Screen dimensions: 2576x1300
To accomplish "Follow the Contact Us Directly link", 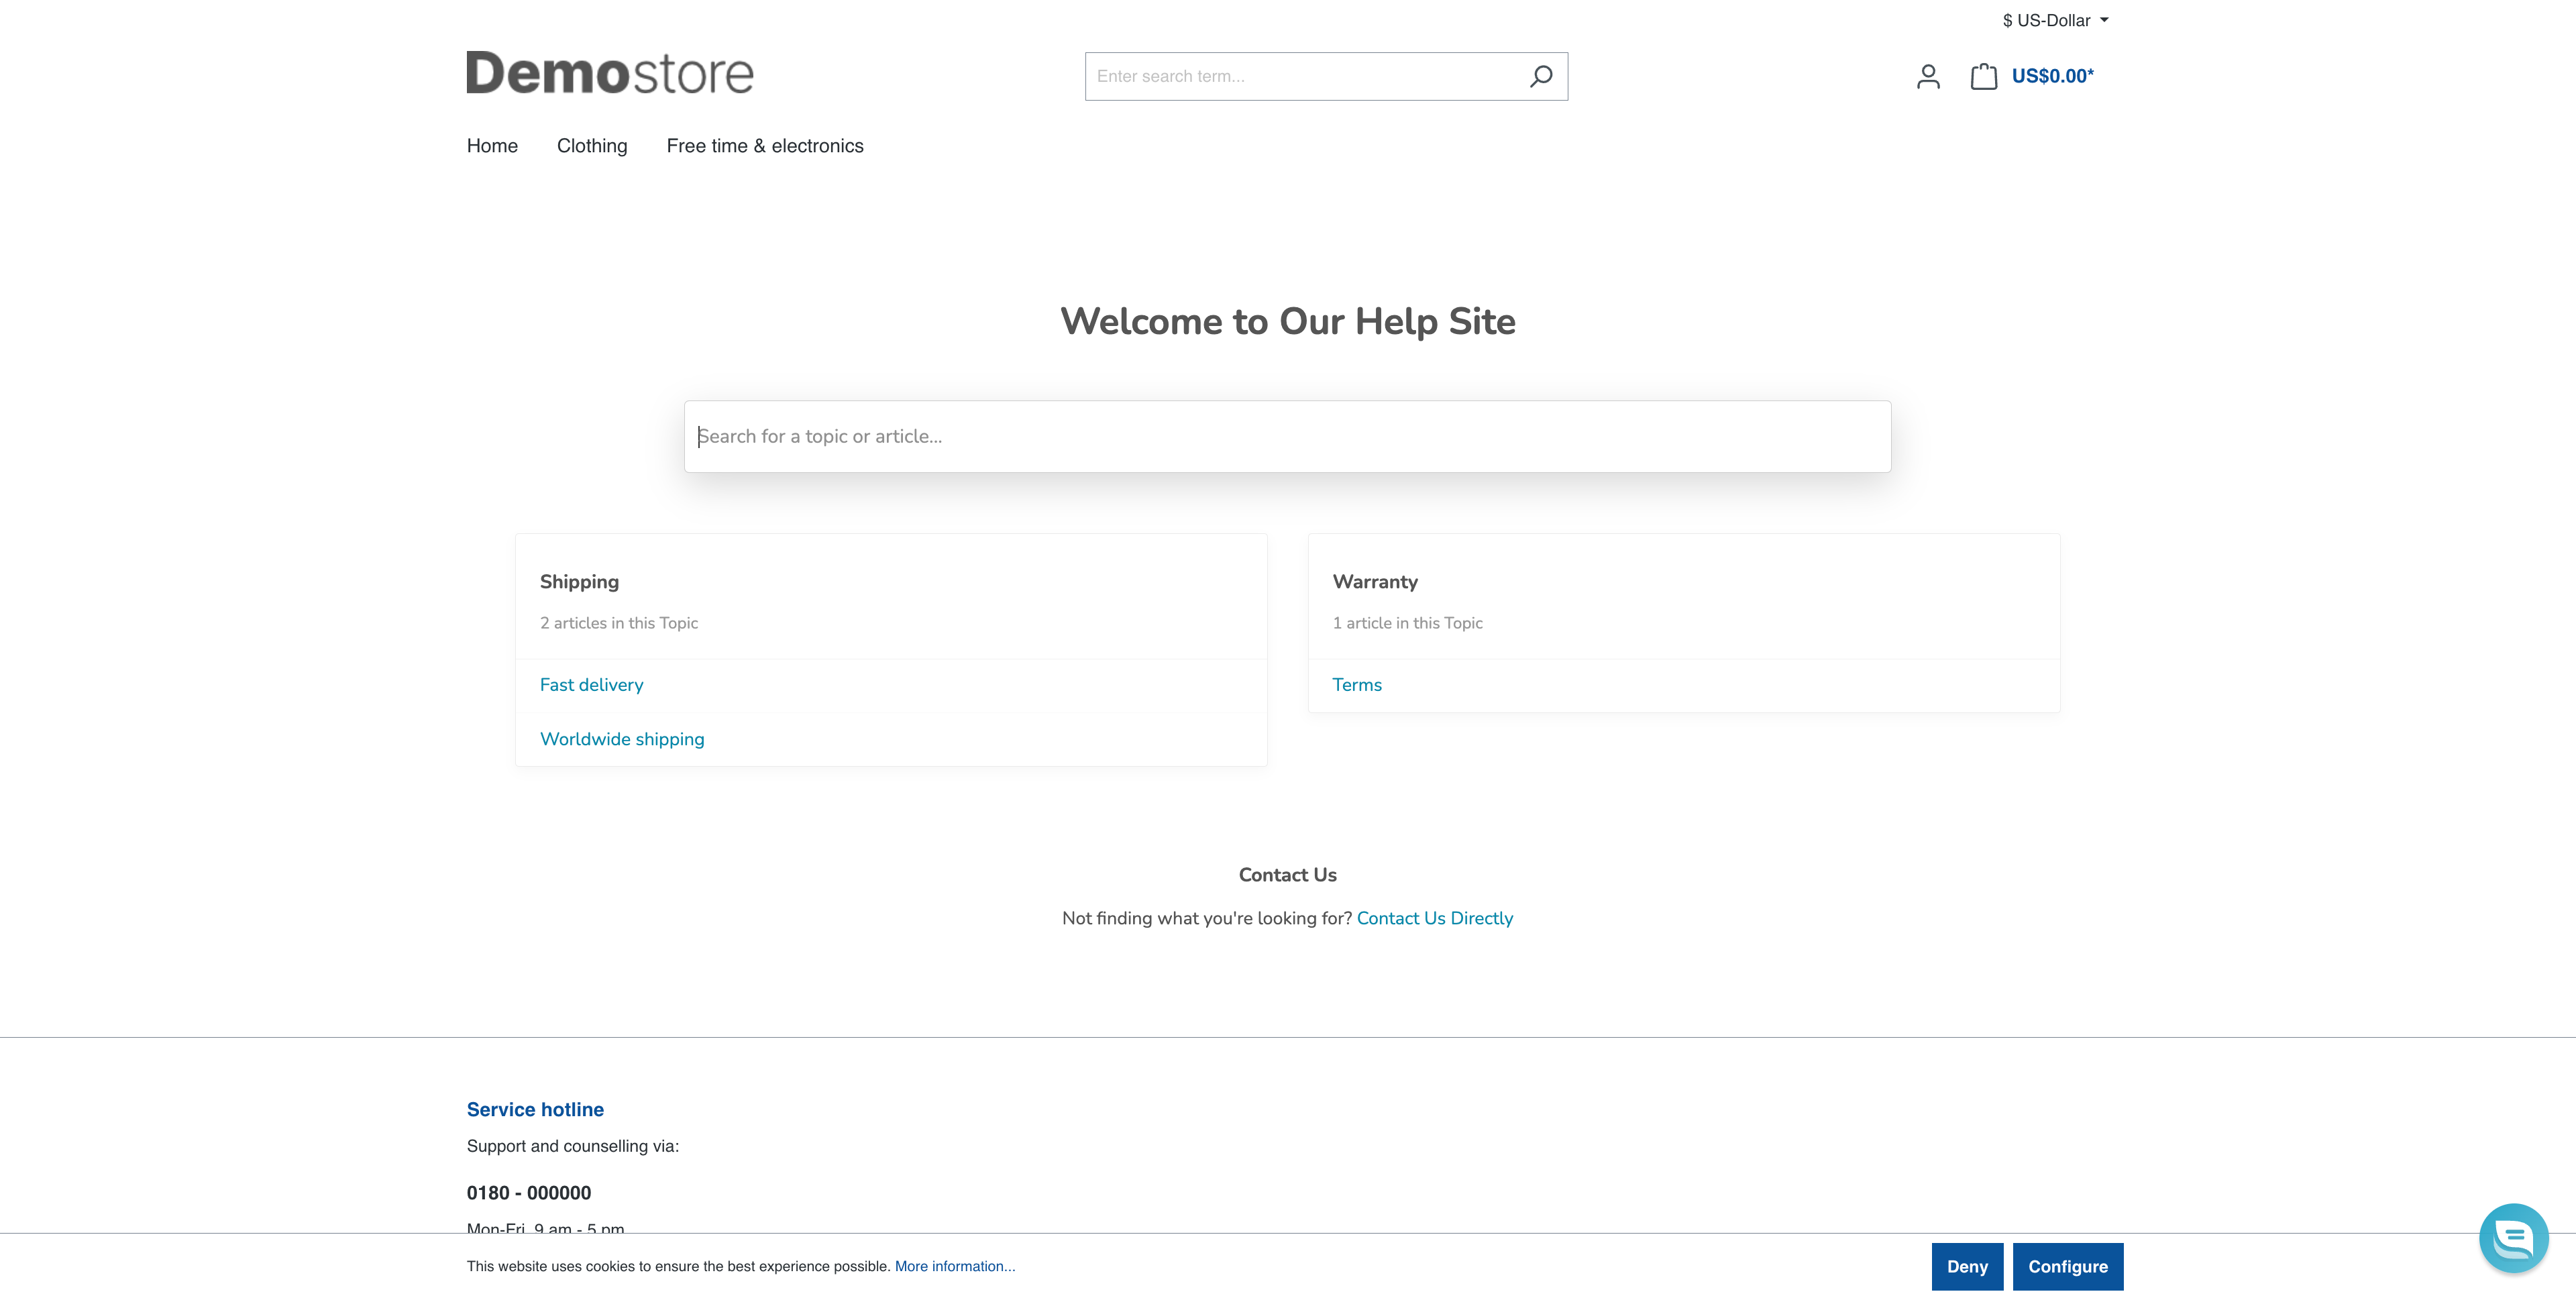I will [1434, 918].
